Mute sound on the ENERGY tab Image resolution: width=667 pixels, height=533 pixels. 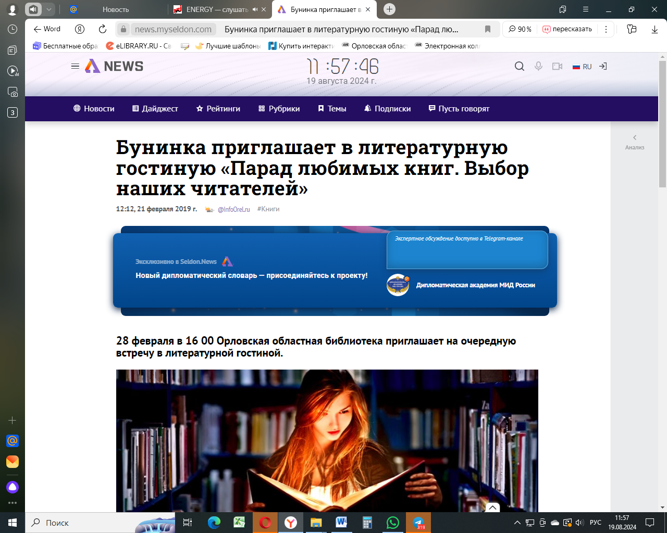255,9
